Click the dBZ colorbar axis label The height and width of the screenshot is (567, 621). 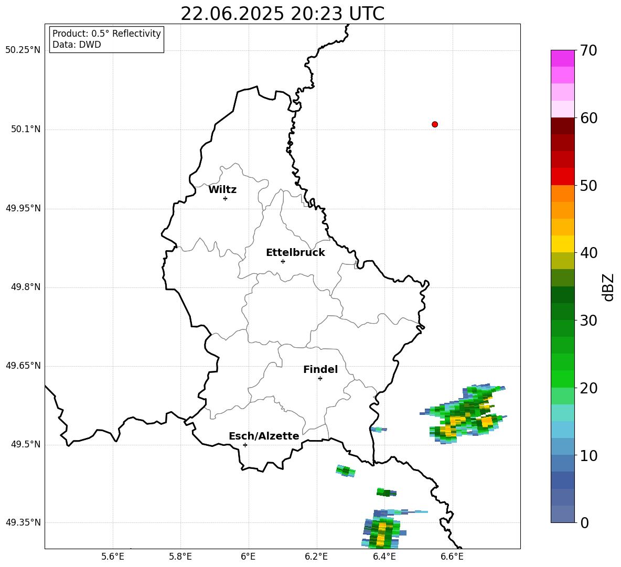(x=607, y=287)
